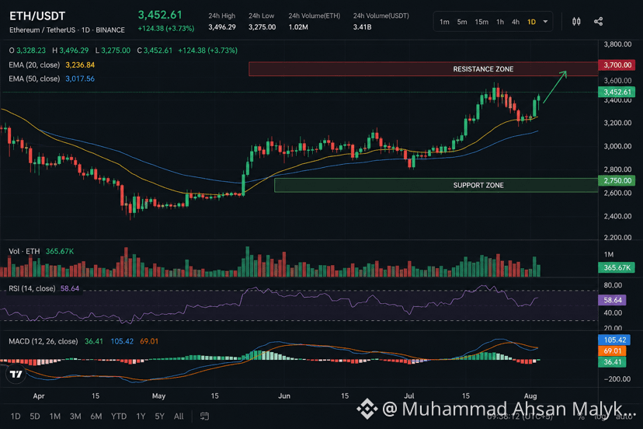Image resolution: width=643 pixels, height=429 pixels.
Task: Open the candlestick chart style icon
Action: pyautogui.click(x=576, y=21)
